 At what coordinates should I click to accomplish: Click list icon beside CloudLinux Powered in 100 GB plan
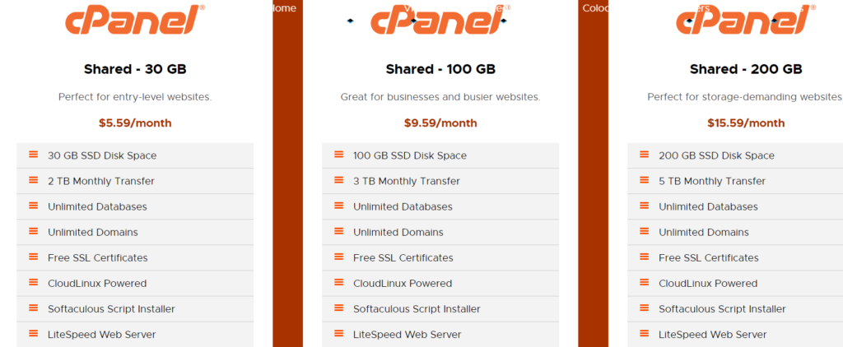pos(338,283)
